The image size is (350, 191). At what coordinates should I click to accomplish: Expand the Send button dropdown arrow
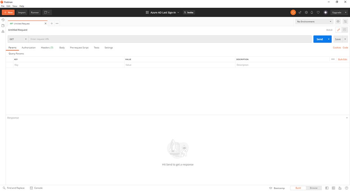click(329, 39)
